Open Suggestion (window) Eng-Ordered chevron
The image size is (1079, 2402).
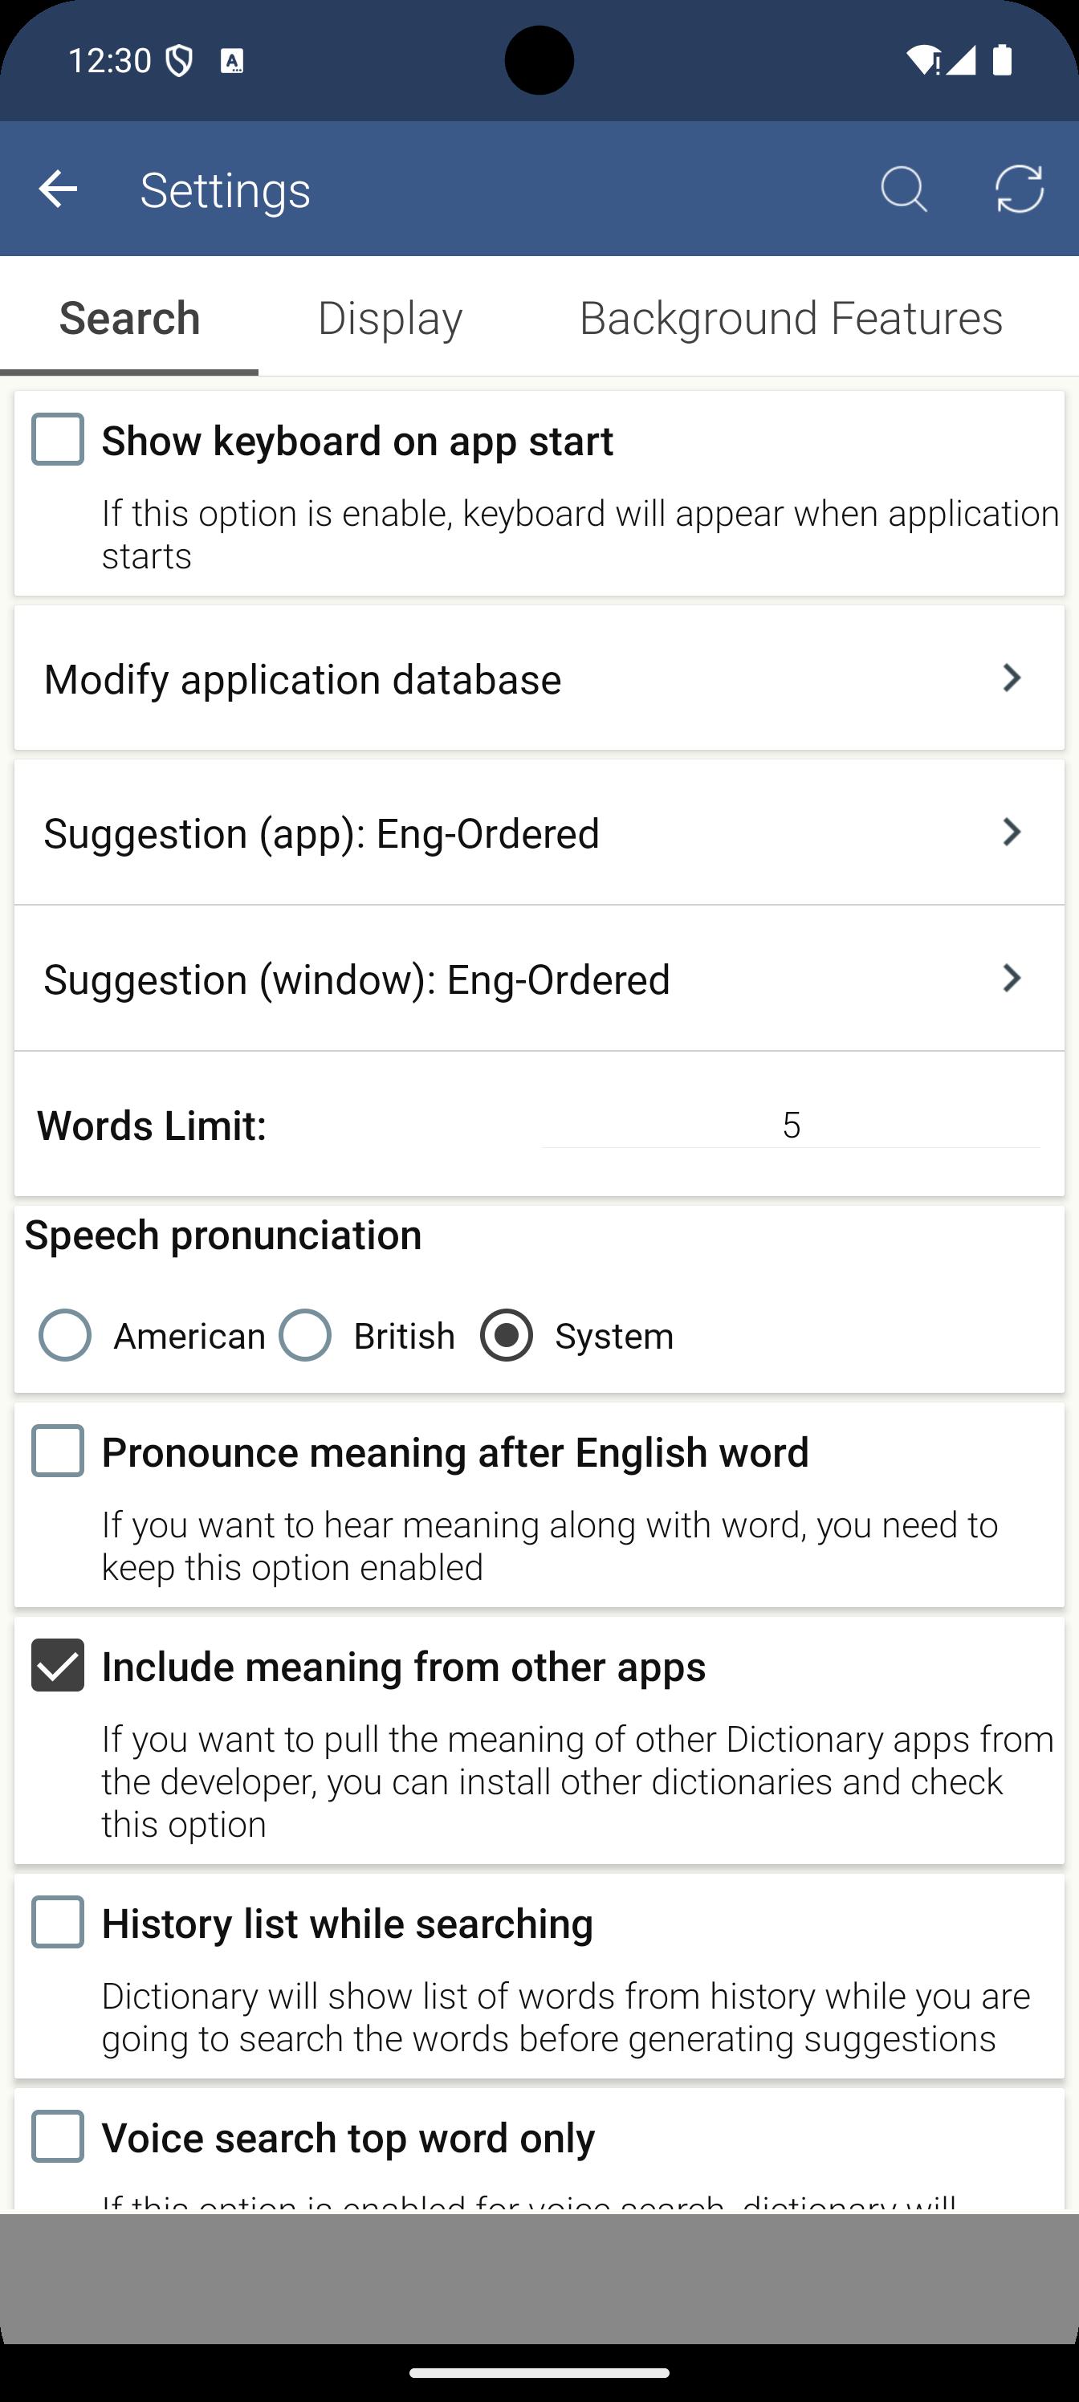point(1012,978)
